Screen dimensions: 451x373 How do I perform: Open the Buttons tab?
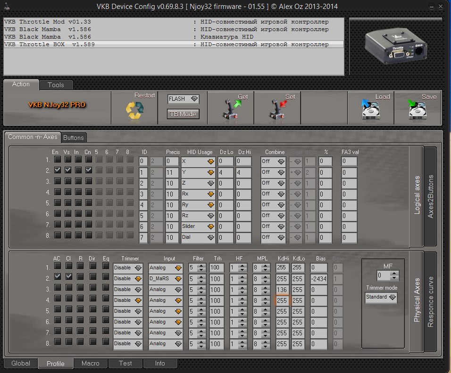click(73, 138)
